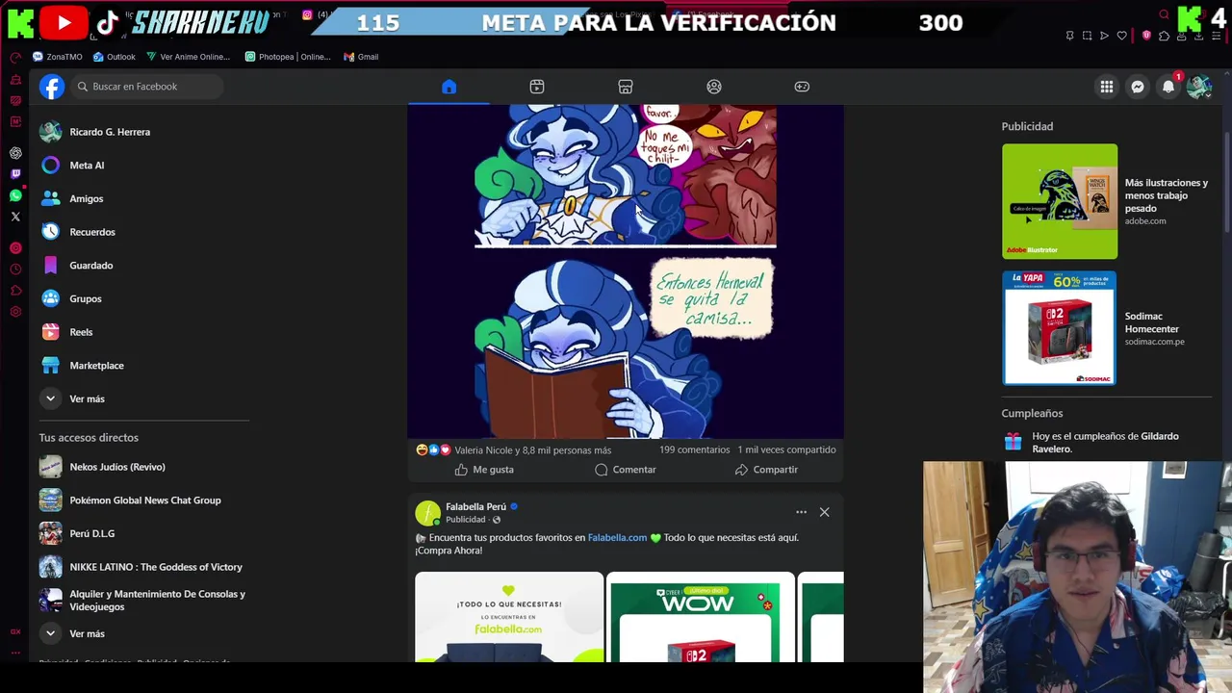1232x693 pixels.
Task: Open the comic post image
Action: pos(626,271)
